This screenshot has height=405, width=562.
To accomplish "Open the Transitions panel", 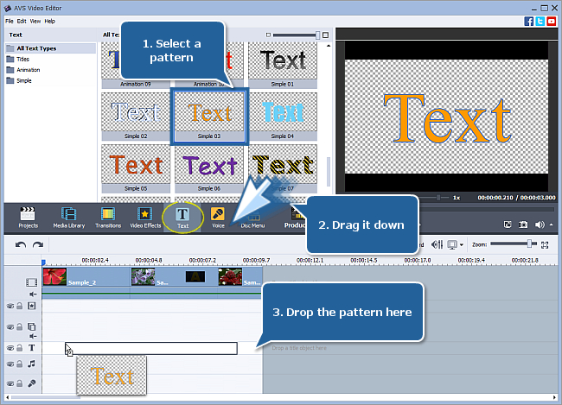I will [x=108, y=218].
